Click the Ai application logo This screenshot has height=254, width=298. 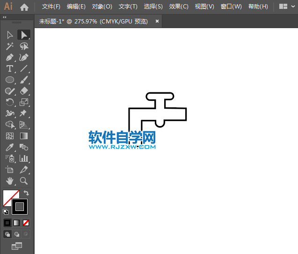click(8, 7)
